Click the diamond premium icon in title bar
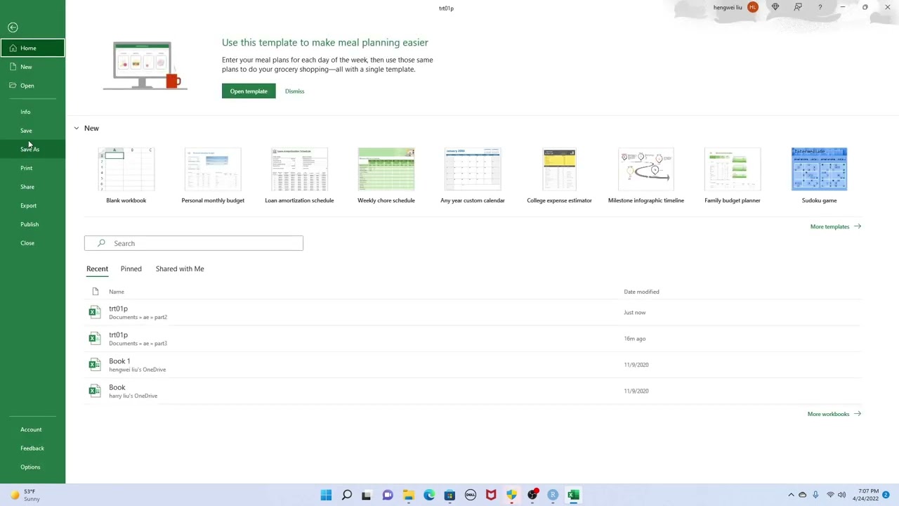This screenshot has width=899, height=506. point(775,7)
